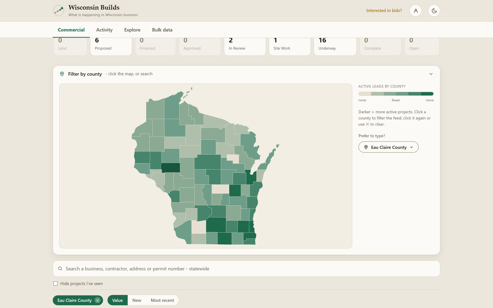Sort by Most recent
493x308 pixels.
(x=162, y=300)
